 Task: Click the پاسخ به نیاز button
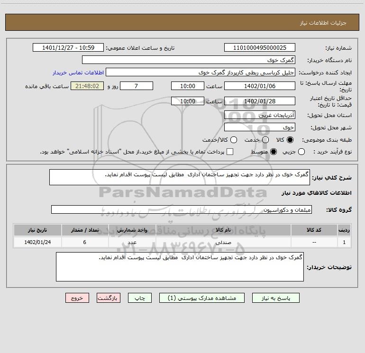pos(275,298)
